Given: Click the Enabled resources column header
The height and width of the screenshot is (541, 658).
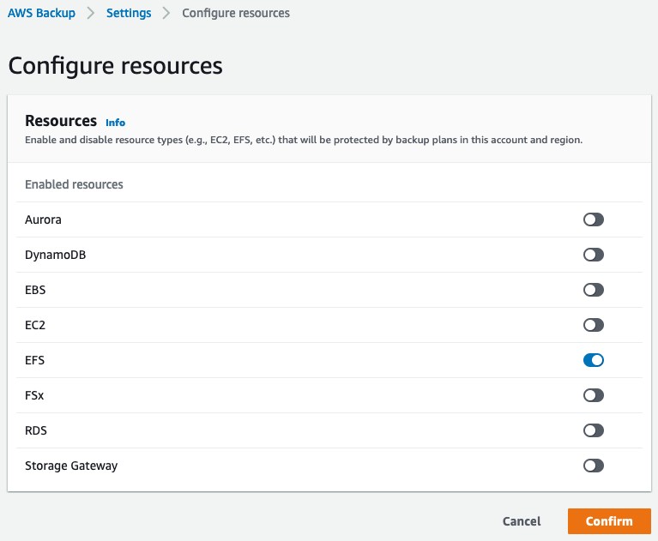Looking at the screenshot, I should (74, 184).
